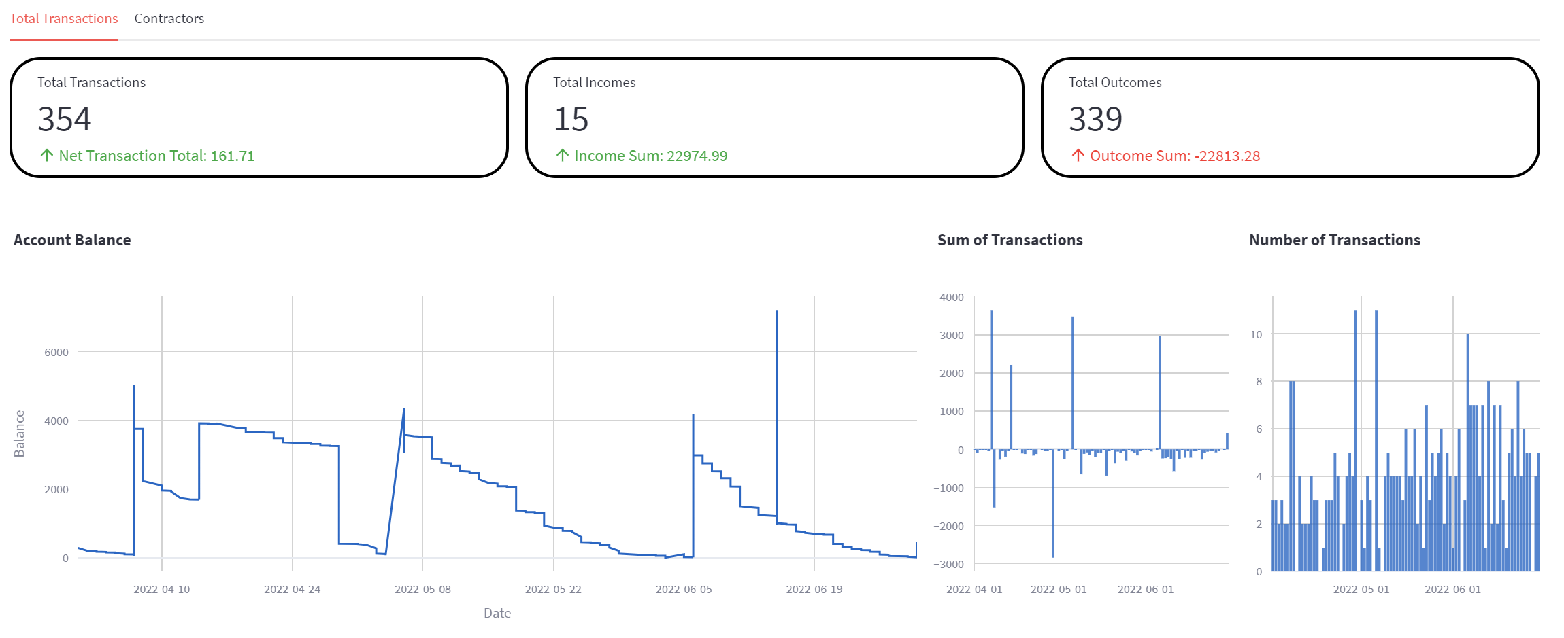Click the Total Incomes value 15

pos(571,120)
